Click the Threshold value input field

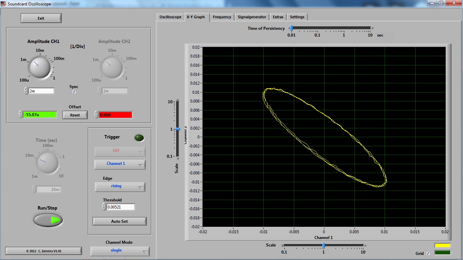(121, 207)
